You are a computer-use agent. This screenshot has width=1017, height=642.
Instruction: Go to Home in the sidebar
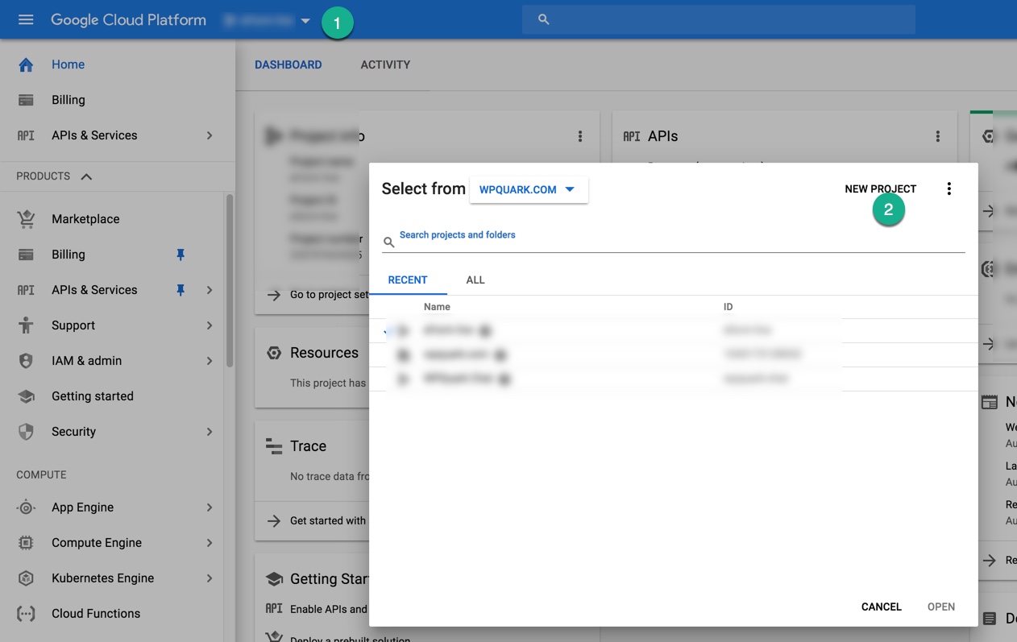[68, 64]
